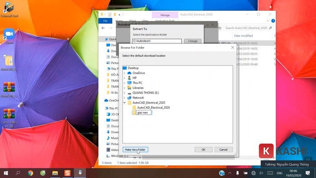Click the help question mark tray icon
This screenshot has height=178, width=316.
pos(222,173)
